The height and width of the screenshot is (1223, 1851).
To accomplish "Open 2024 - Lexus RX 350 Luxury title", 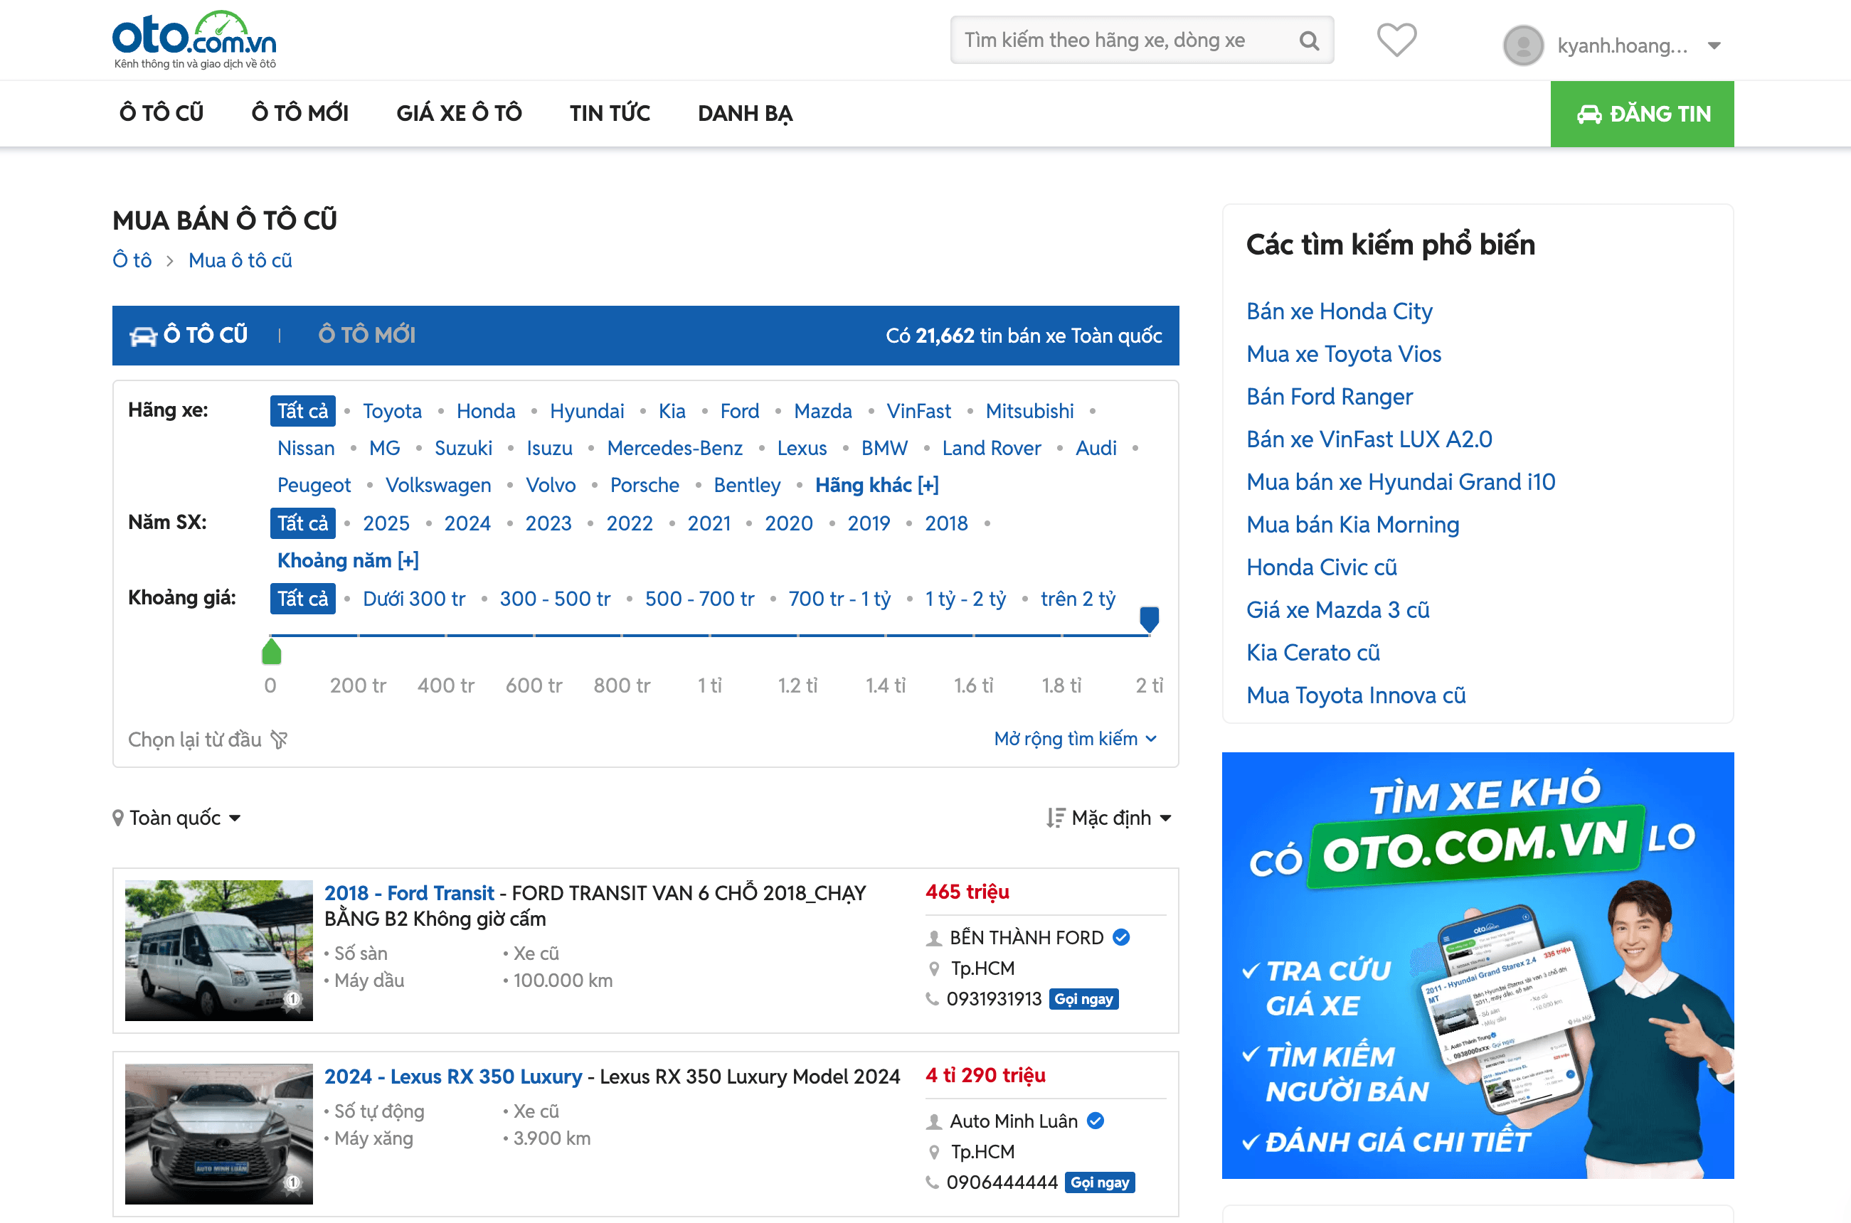I will click(453, 1077).
